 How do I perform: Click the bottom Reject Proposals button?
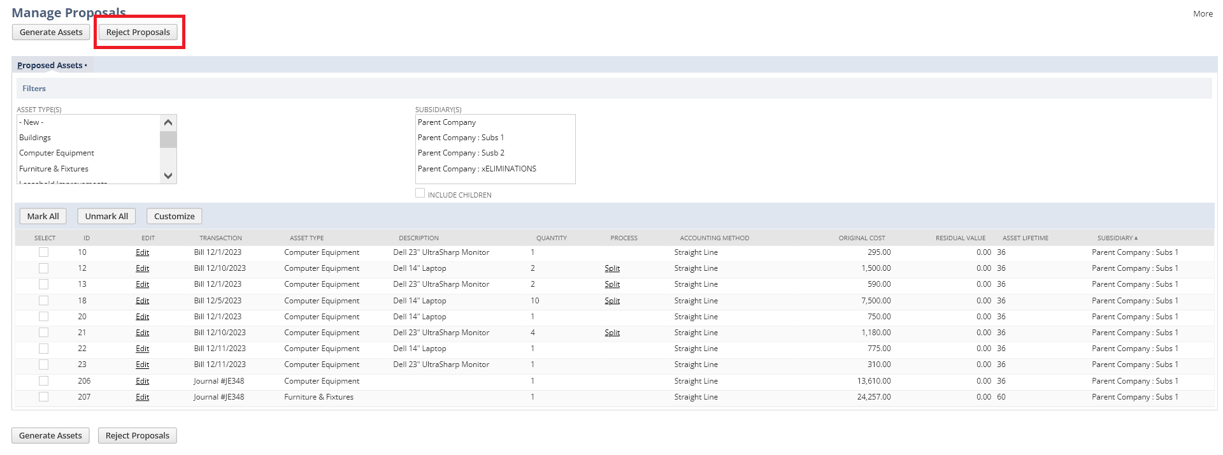[x=138, y=436]
